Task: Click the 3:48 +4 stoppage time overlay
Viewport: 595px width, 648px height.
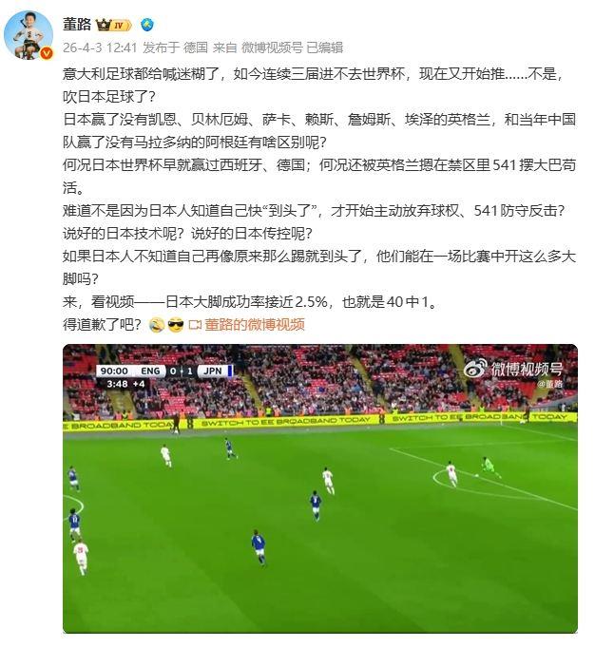Action: (125, 384)
